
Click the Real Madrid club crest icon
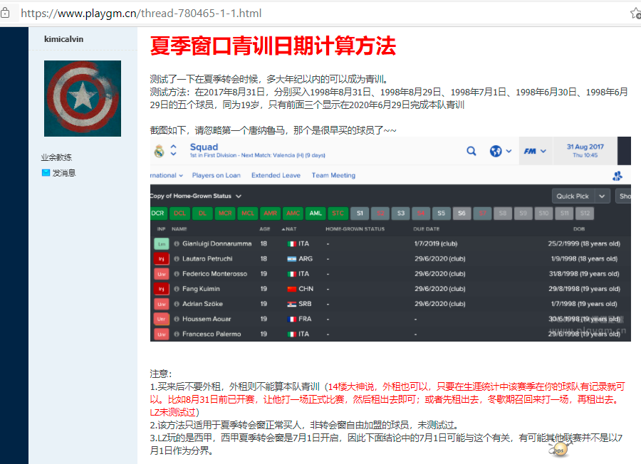point(160,151)
